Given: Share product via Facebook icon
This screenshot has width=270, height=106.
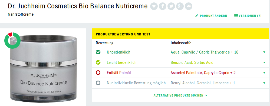Looking at the screenshot, I should click(163, 6).
